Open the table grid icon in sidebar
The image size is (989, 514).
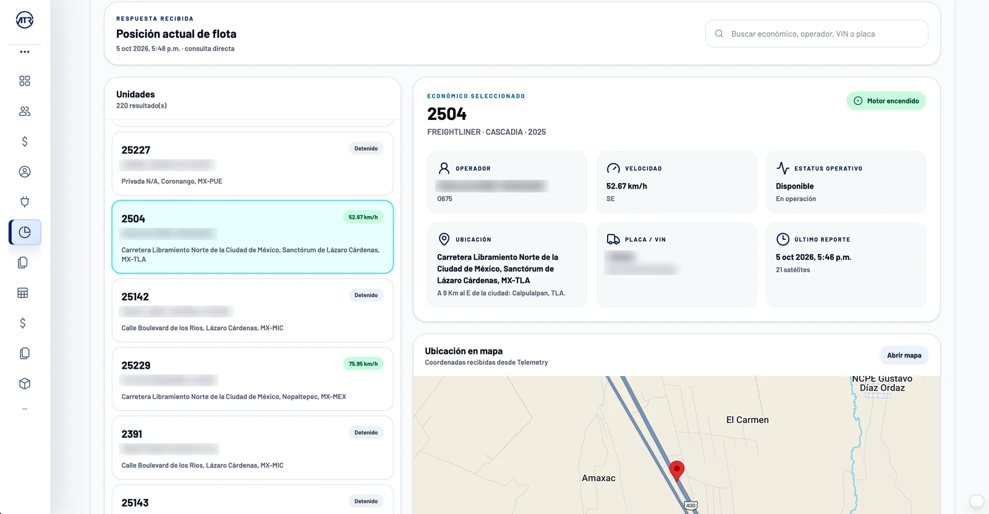23,293
